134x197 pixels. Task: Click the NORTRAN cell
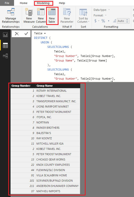[x=58, y=122]
